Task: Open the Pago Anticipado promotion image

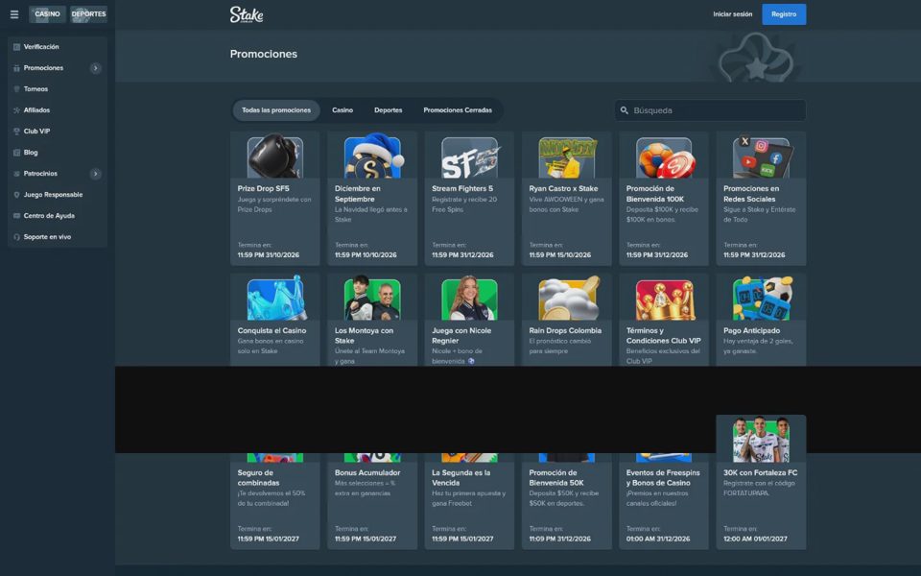Action: click(x=763, y=299)
